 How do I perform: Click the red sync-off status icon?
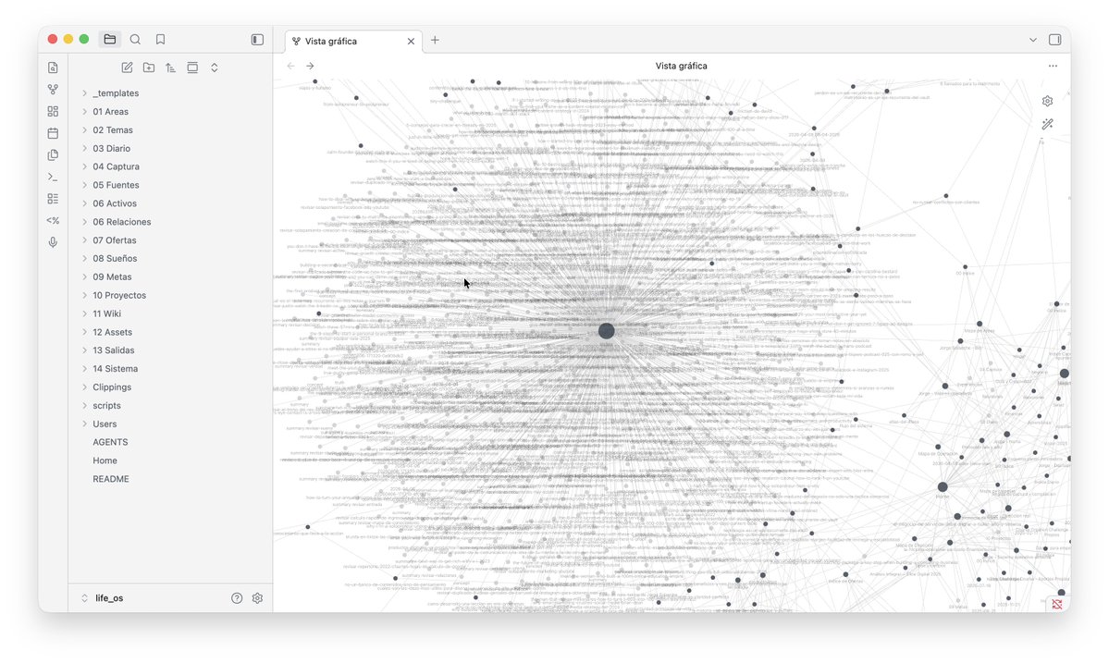click(1056, 604)
